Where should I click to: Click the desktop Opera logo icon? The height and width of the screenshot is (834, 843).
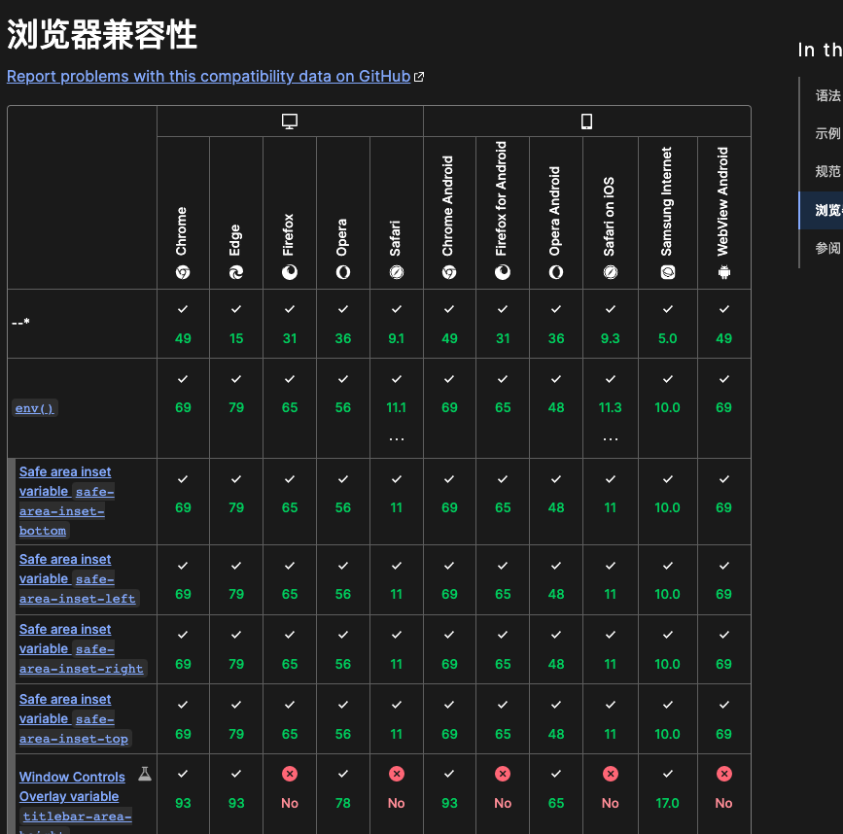tap(343, 272)
